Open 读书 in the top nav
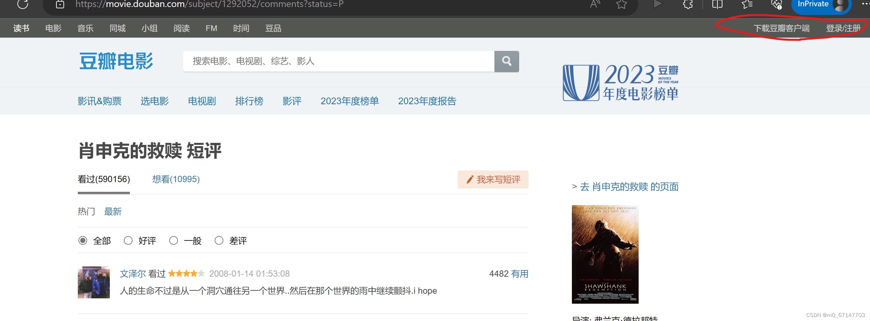 (x=21, y=28)
